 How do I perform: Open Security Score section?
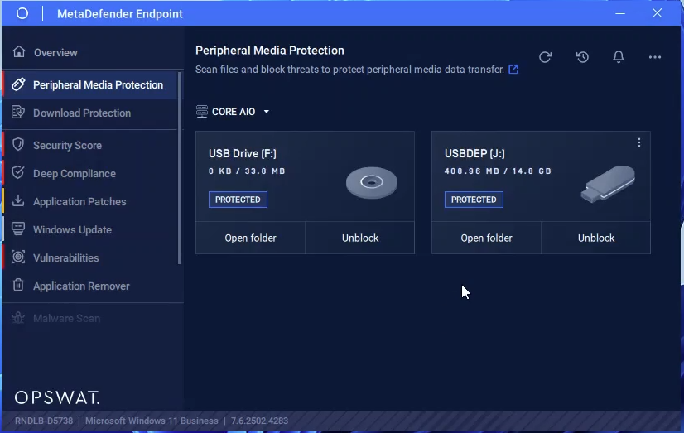click(67, 145)
